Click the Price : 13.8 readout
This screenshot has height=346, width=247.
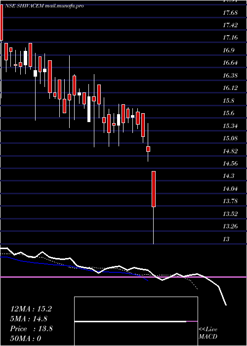31,329
